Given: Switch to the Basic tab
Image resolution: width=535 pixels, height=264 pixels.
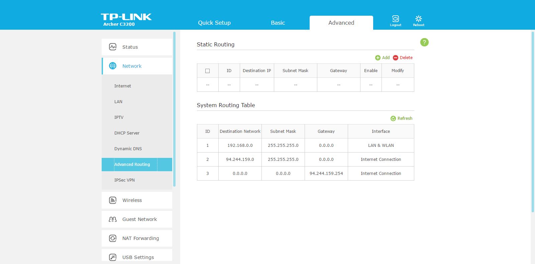Looking at the screenshot, I should point(278,23).
